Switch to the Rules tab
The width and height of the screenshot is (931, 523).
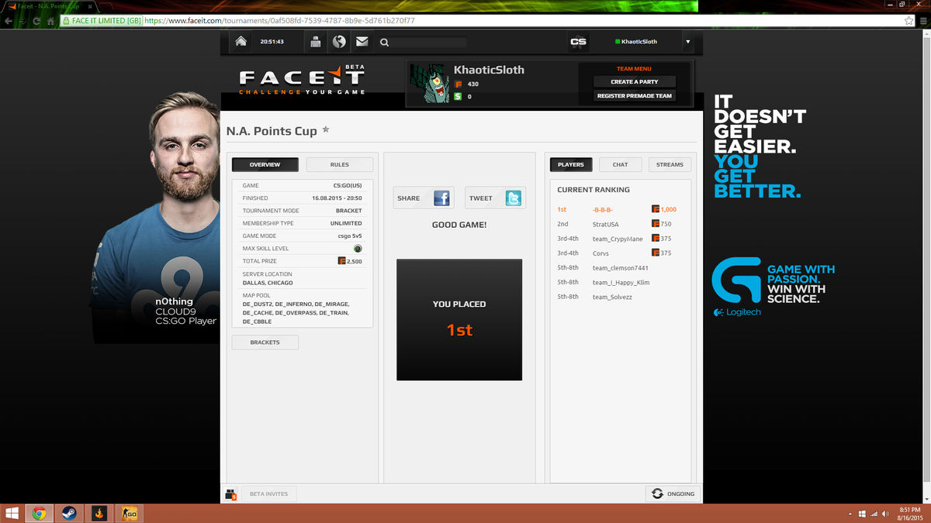340,164
